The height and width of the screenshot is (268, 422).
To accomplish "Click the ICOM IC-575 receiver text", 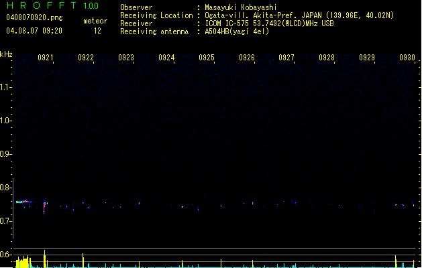I will [x=269, y=23].
